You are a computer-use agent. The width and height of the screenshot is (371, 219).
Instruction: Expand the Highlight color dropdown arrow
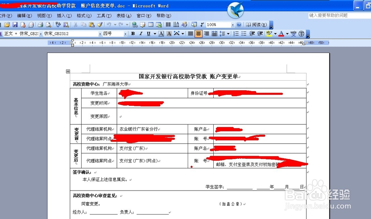275,34
